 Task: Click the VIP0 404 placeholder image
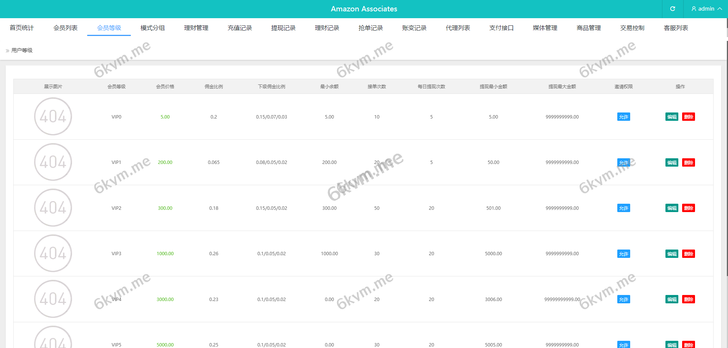point(53,117)
